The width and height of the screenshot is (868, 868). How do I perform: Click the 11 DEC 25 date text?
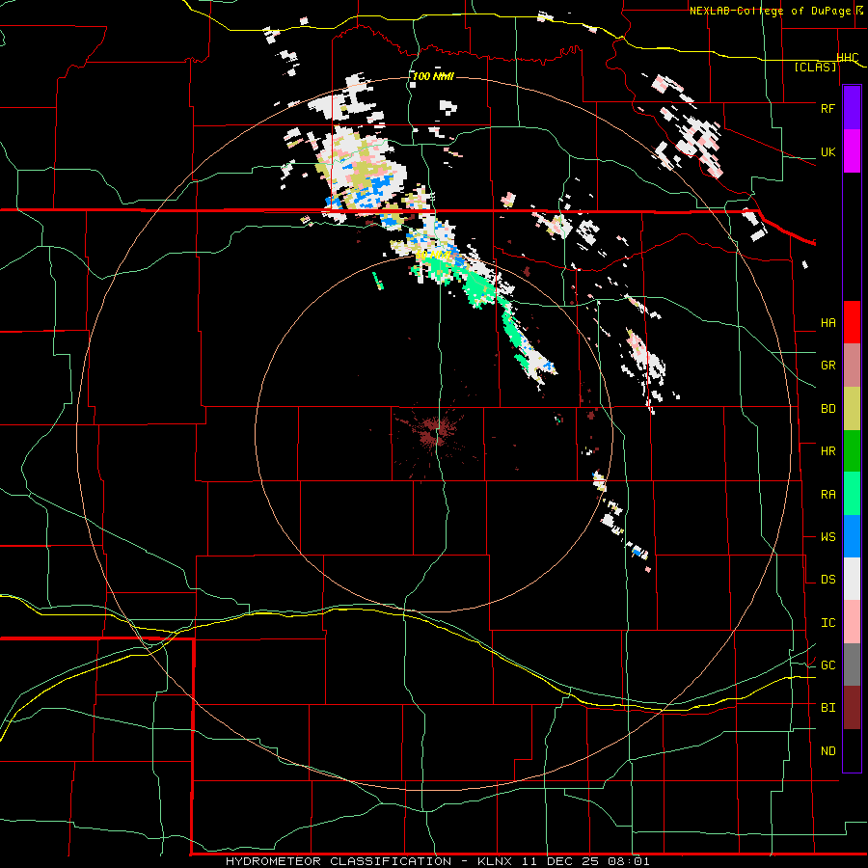(x=559, y=861)
